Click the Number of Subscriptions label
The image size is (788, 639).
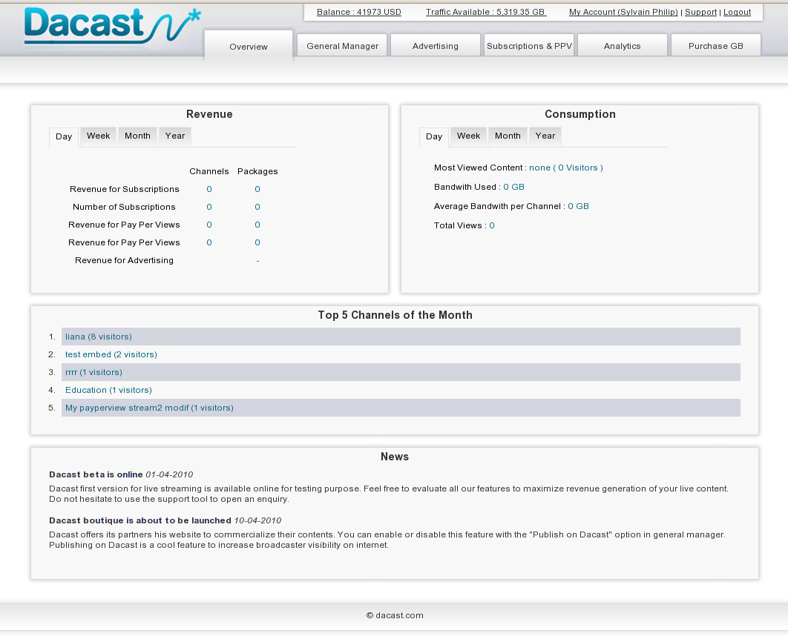(x=124, y=207)
